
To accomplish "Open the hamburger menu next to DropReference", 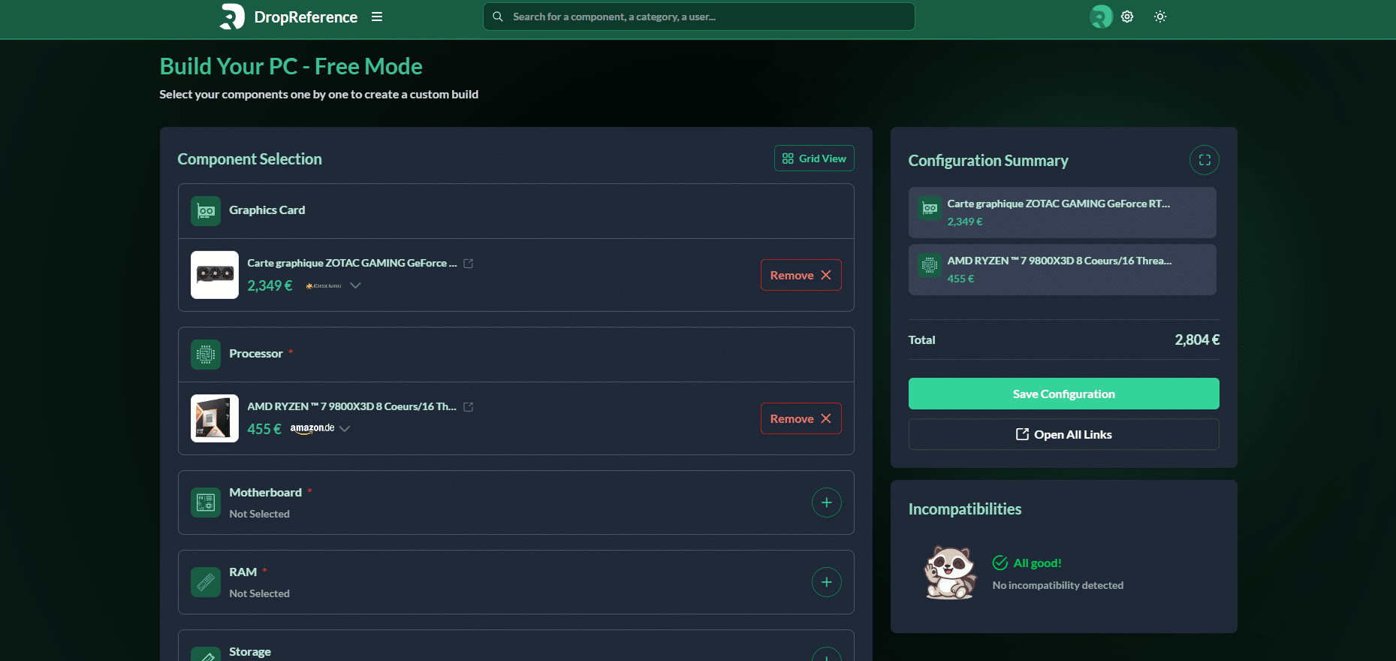I will (x=377, y=17).
